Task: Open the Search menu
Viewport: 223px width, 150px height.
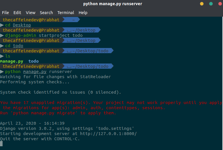Action: pos(46,13)
